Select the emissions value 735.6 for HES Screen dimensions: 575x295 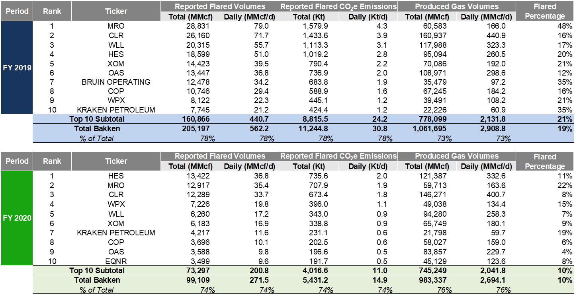pyautogui.click(x=317, y=176)
